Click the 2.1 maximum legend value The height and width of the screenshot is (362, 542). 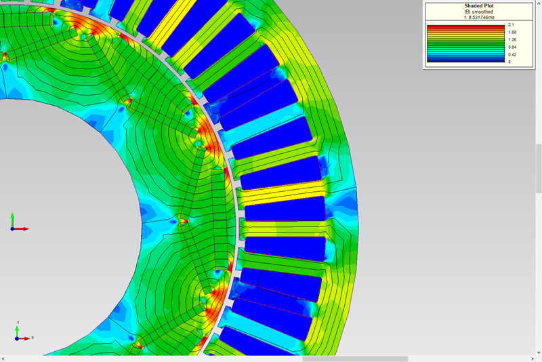511,25
